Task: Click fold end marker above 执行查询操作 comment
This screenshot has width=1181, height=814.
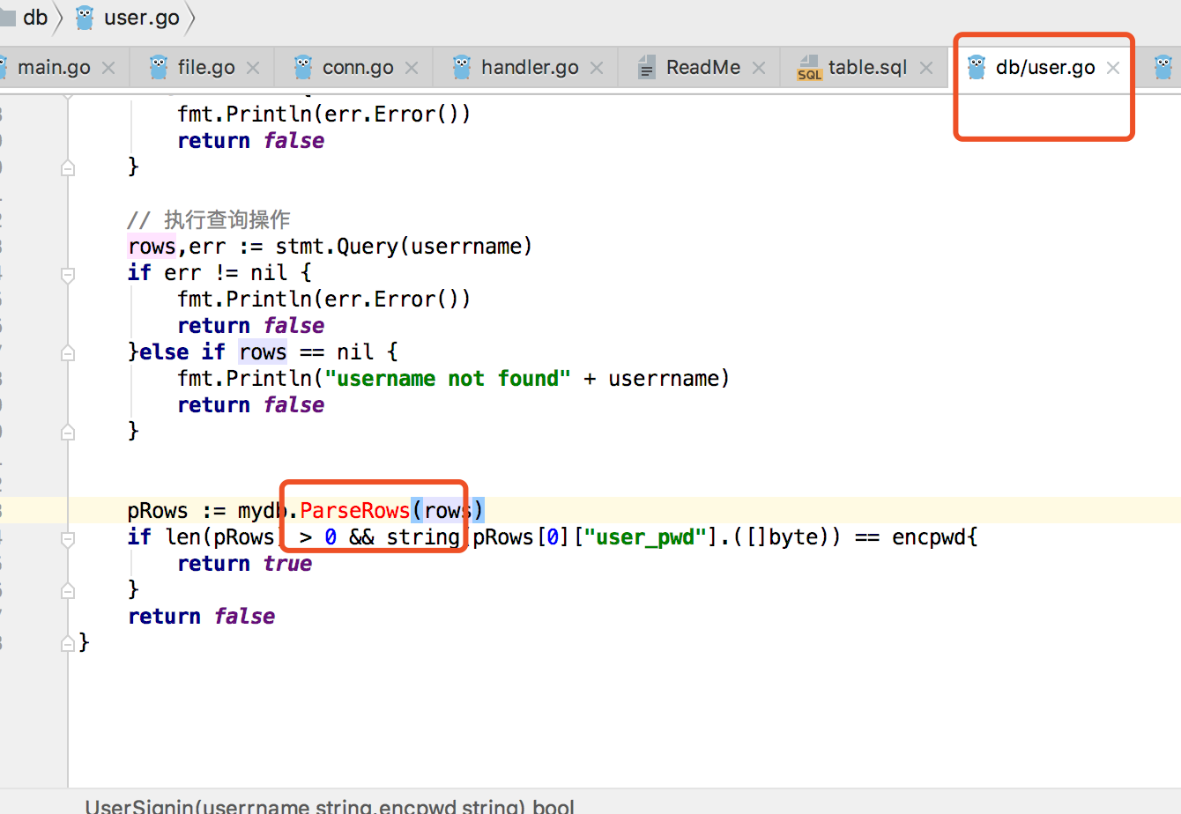Action: click(68, 167)
